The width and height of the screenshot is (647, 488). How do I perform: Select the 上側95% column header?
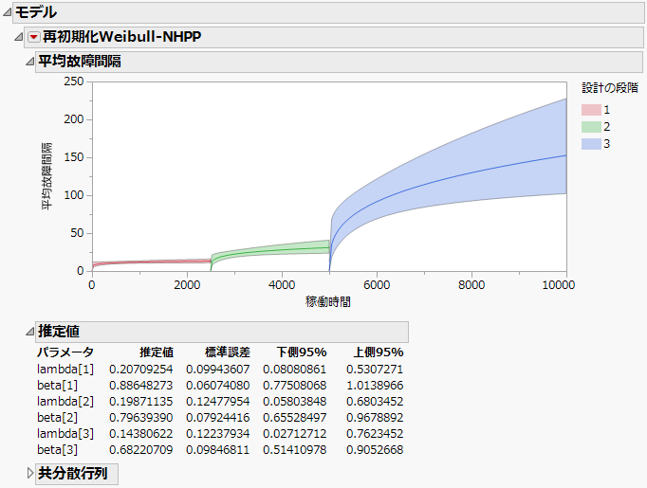coord(379,352)
